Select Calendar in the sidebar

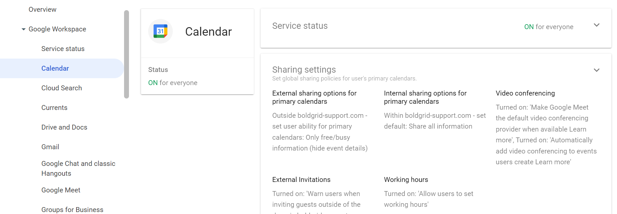coord(55,68)
